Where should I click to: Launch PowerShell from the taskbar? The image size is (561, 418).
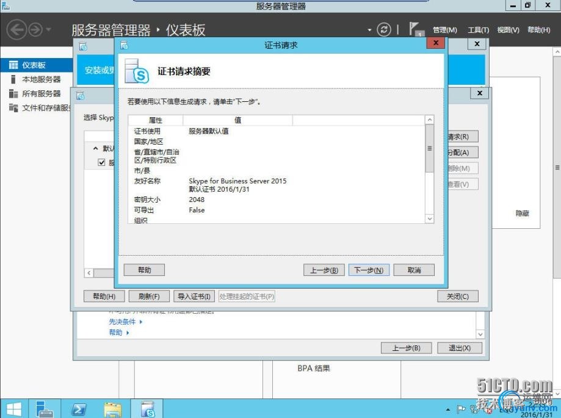(x=78, y=409)
